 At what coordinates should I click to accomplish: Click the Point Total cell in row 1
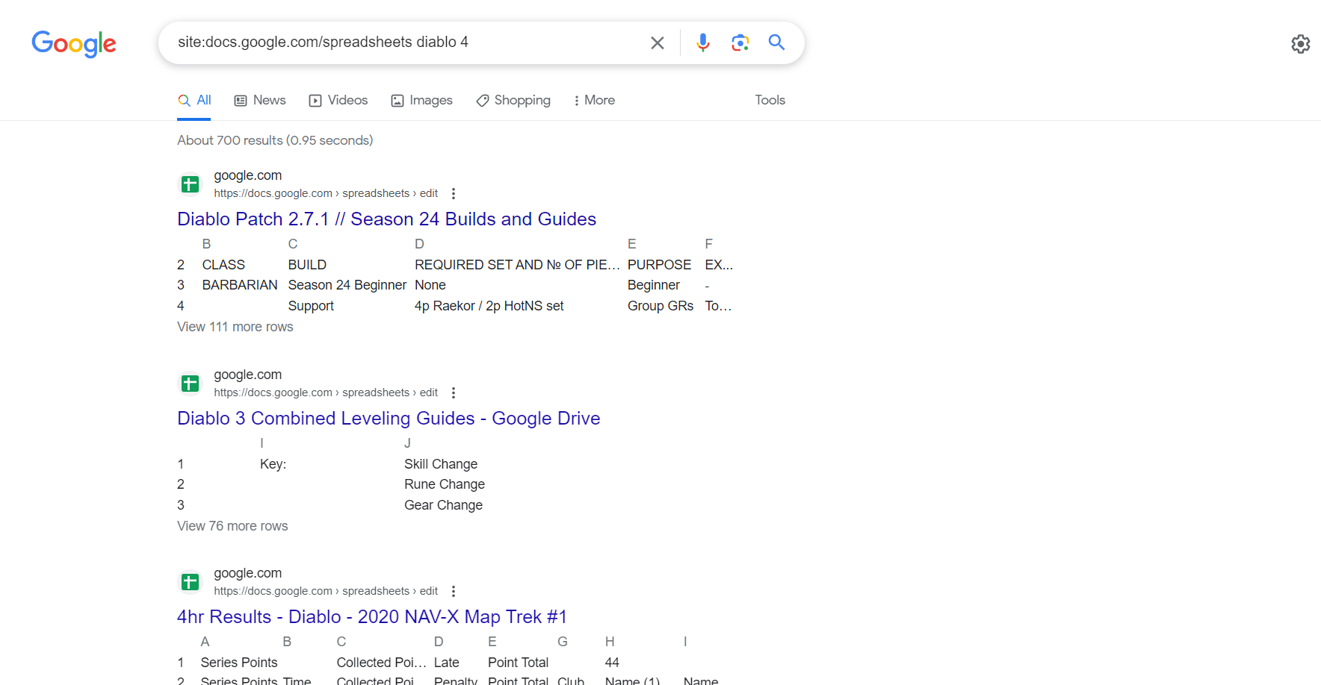pyautogui.click(x=519, y=663)
